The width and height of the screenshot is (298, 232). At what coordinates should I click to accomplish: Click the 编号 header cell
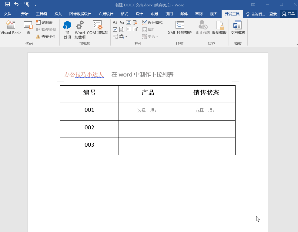click(x=89, y=94)
